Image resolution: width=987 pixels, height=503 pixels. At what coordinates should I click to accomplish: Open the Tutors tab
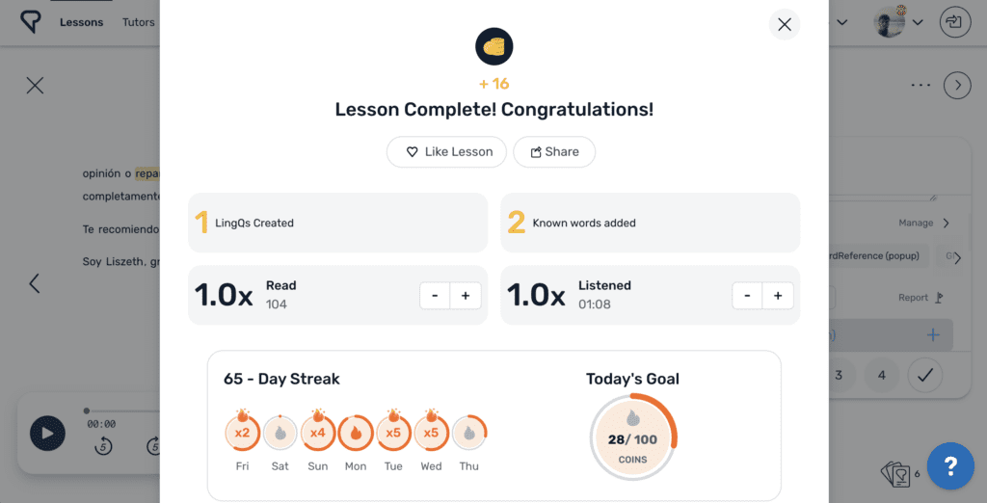point(139,22)
